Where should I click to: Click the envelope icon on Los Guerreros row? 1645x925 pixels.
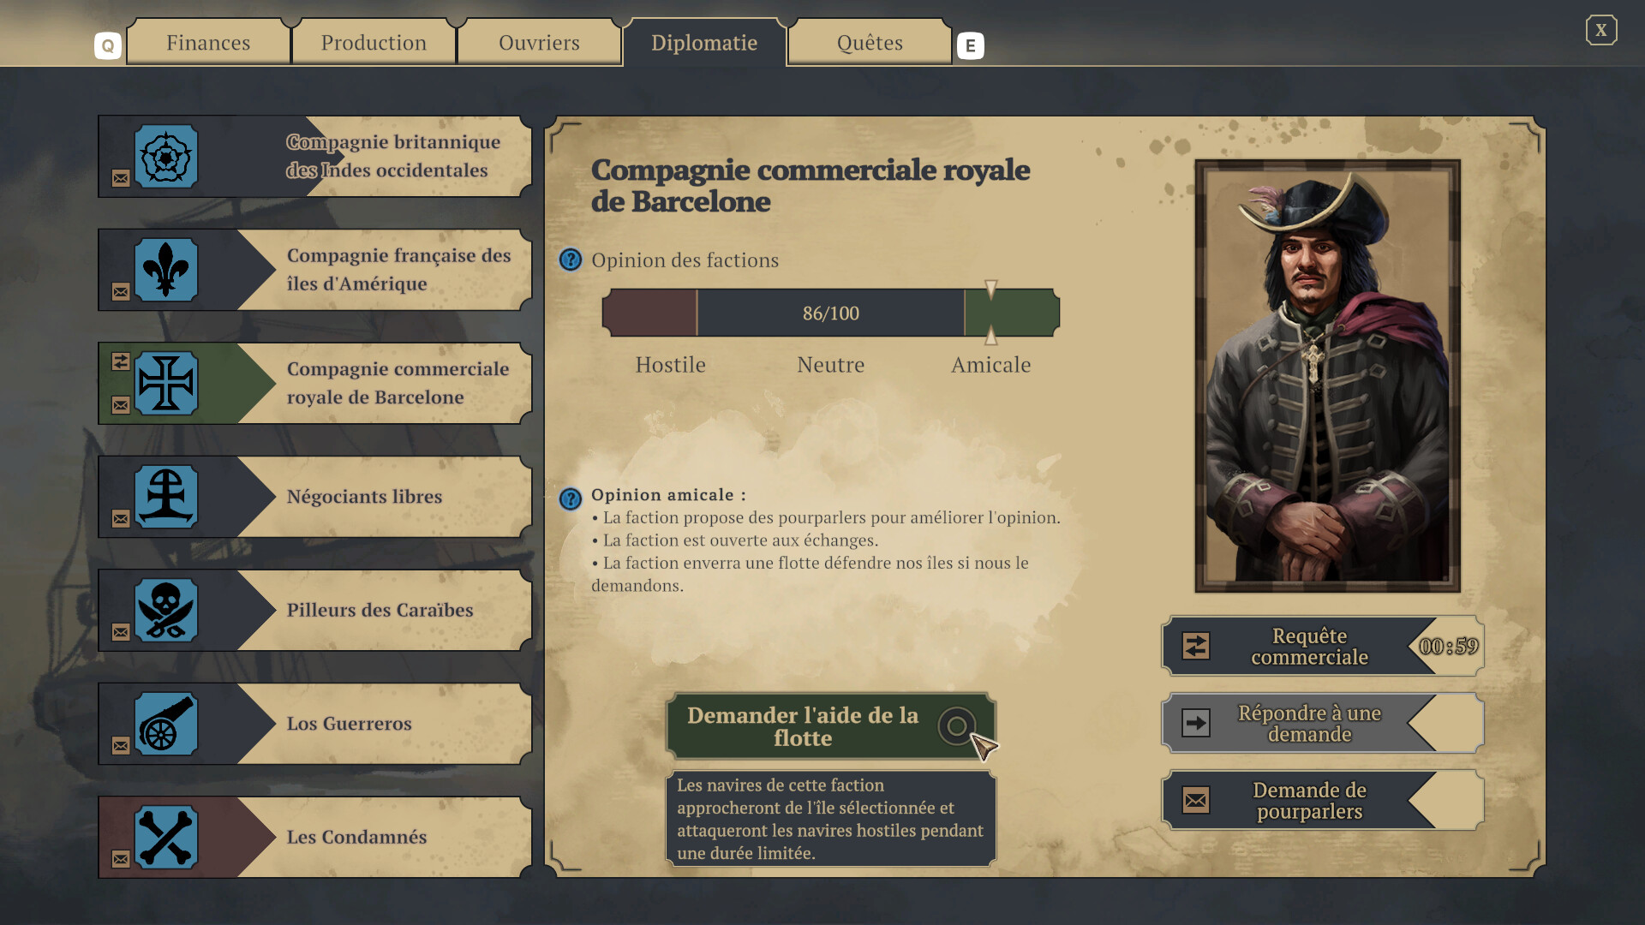pyautogui.click(x=121, y=746)
